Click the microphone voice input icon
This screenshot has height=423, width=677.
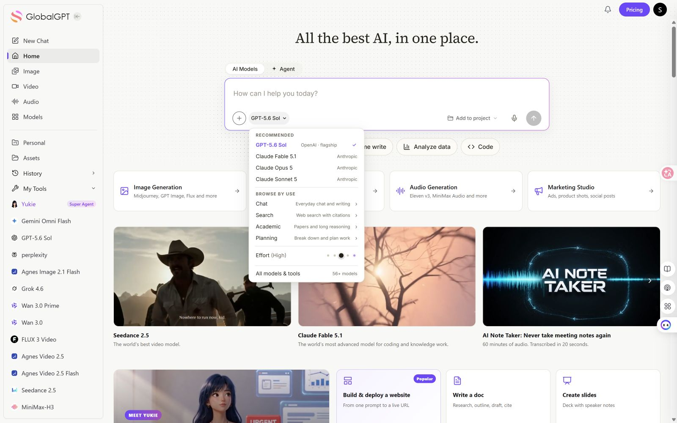coord(514,118)
